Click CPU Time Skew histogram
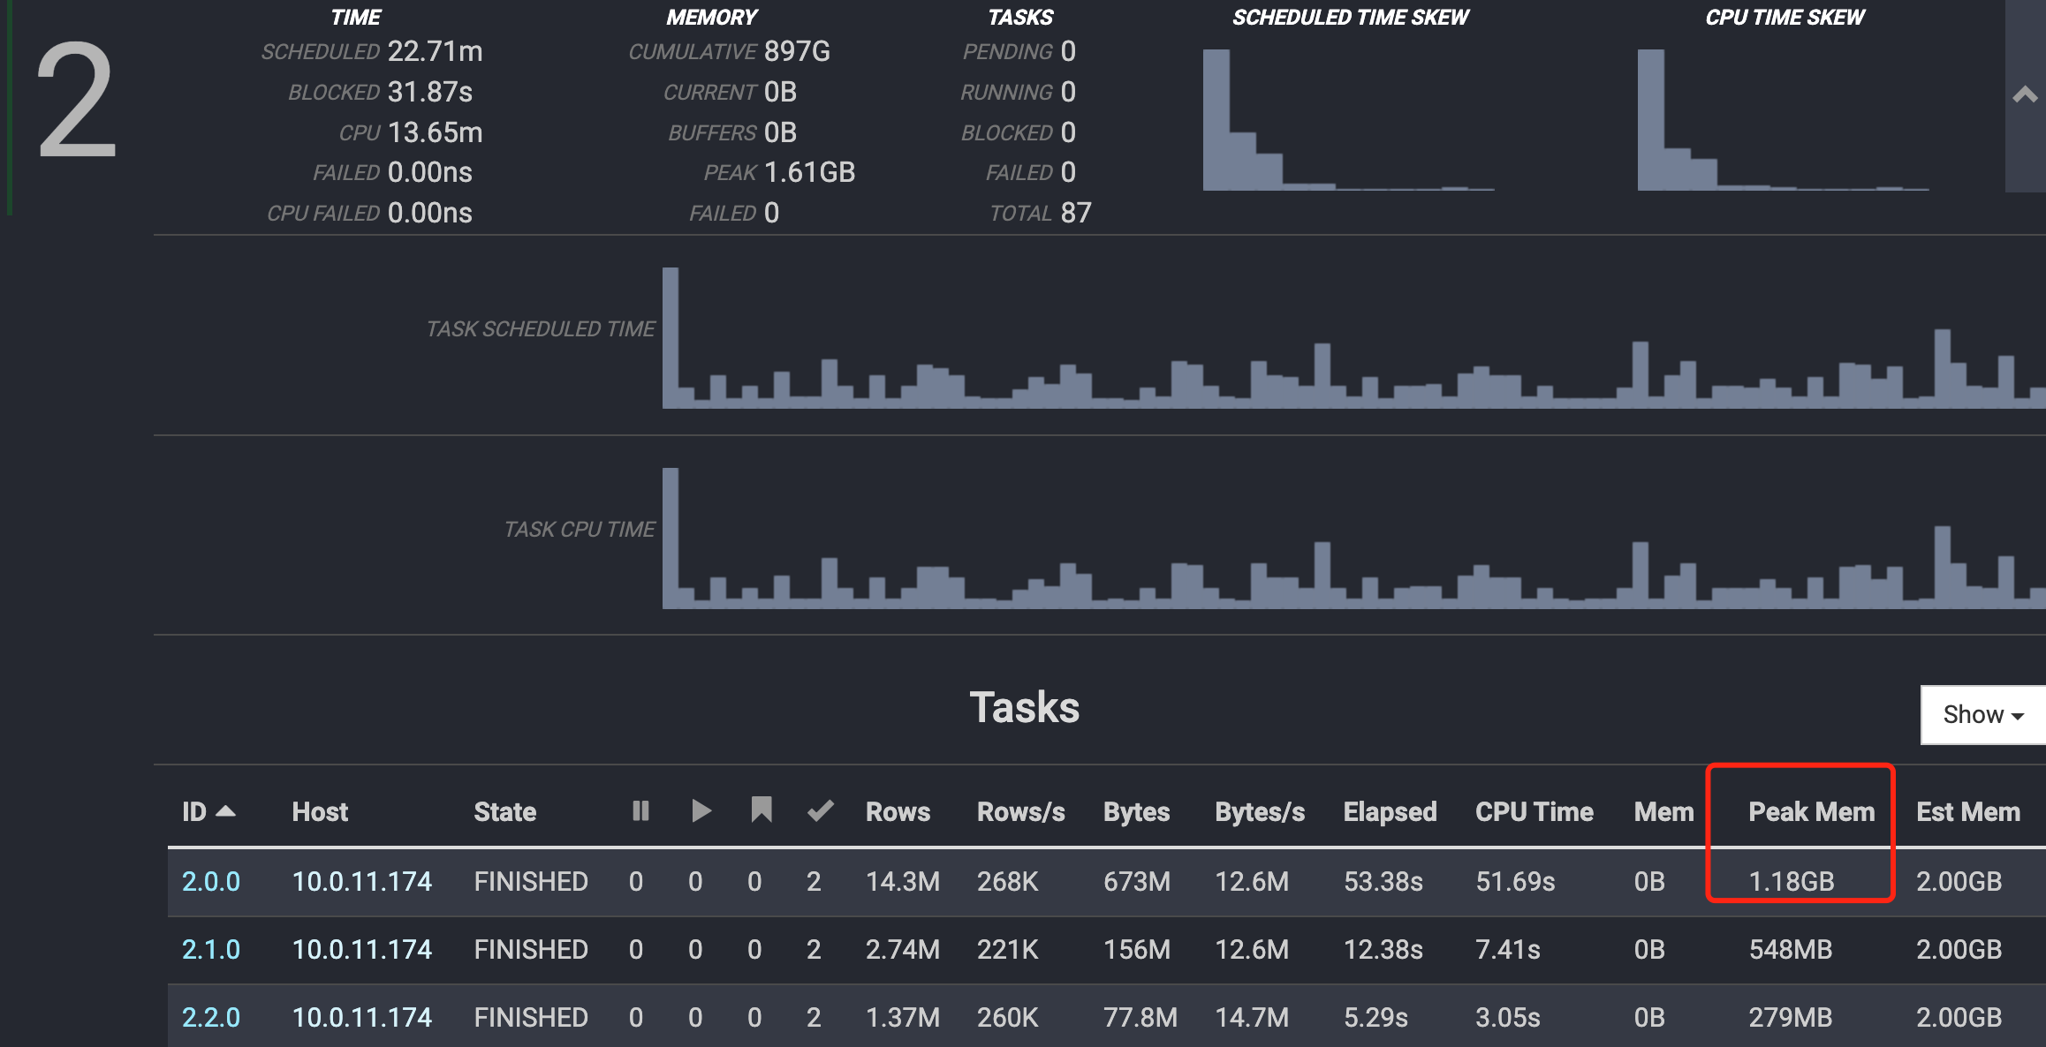The height and width of the screenshot is (1047, 2046). [x=1783, y=120]
